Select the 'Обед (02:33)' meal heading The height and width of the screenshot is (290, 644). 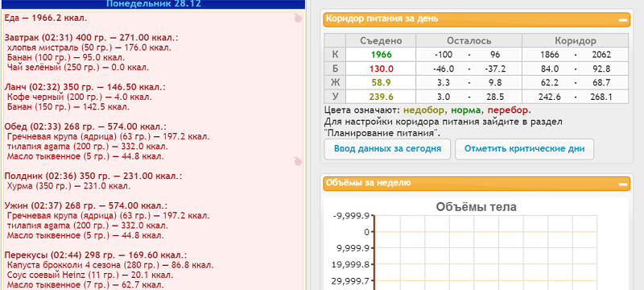click(x=86, y=127)
